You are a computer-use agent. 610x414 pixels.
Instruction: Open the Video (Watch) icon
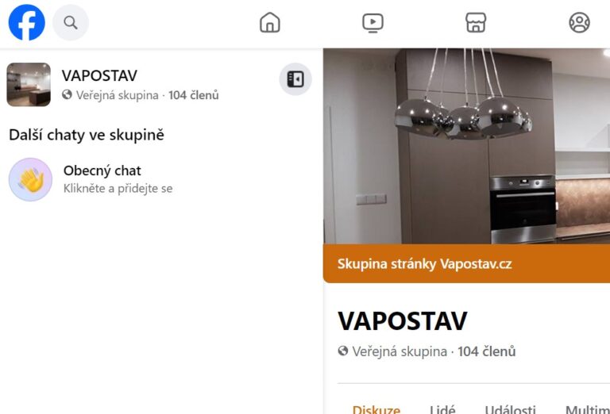[373, 22]
